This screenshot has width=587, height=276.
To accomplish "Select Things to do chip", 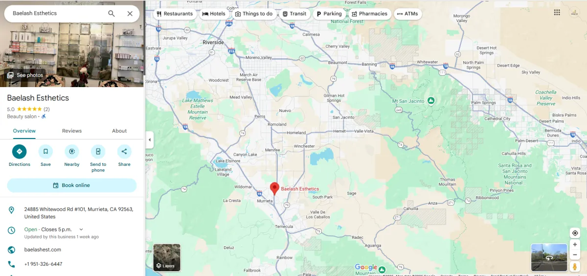I will click(254, 14).
